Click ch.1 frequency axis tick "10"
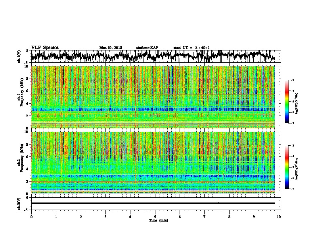 pos(27,66)
